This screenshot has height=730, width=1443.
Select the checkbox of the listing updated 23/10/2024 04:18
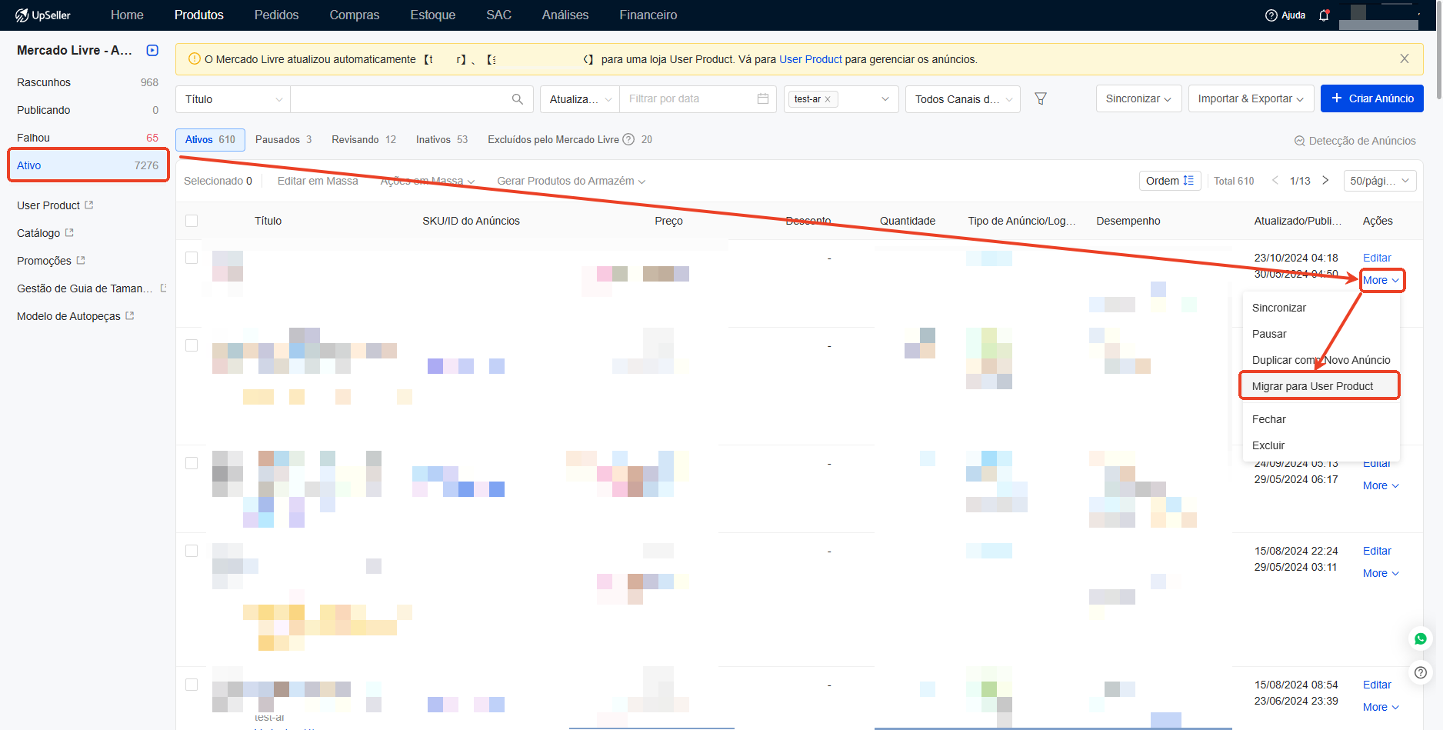pyautogui.click(x=192, y=258)
